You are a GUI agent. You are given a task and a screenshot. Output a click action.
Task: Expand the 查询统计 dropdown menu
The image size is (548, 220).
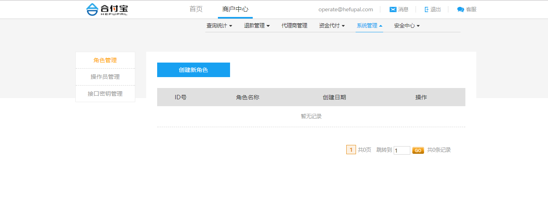coord(219,25)
